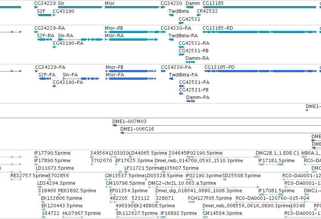The height and width of the screenshot is (219, 321).
Task: Select the Mtor-RB transcript glyph
Action: [x=132, y=32]
